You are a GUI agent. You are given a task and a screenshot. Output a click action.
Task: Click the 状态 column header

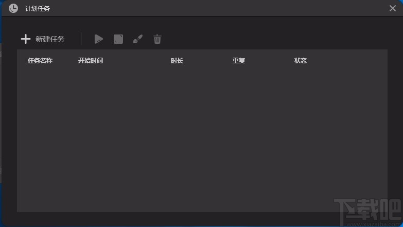pos(301,61)
